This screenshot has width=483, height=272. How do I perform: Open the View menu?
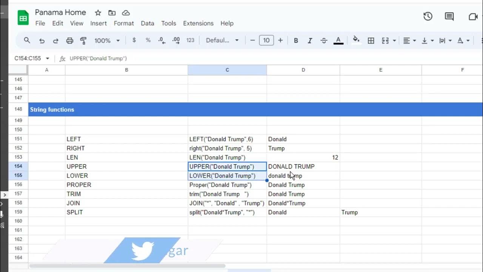(77, 23)
